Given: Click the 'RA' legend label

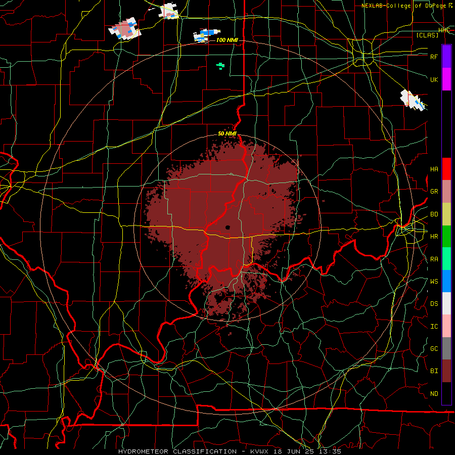Looking at the screenshot, I should click(x=434, y=259).
